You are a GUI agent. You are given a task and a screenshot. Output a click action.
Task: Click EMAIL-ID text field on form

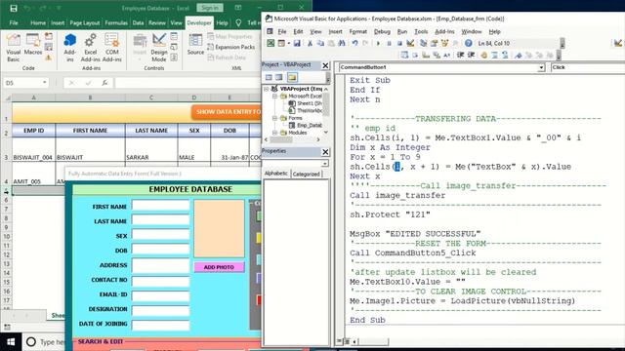pyautogui.click(x=160, y=295)
